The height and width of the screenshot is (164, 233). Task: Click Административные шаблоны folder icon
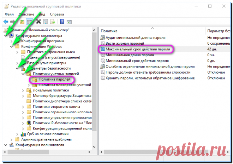coord(17,139)
